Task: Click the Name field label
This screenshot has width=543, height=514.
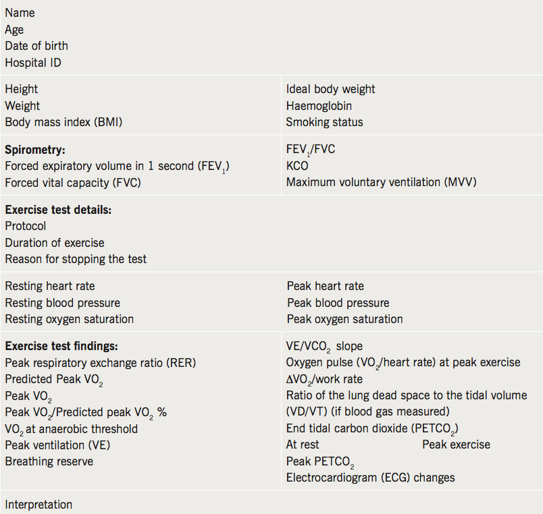Action: click(x=20, y=13)
